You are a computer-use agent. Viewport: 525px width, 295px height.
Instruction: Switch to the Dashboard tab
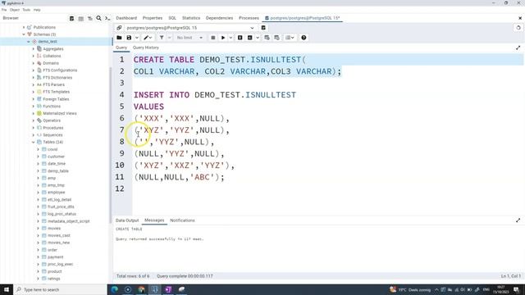tap(126, 18)
